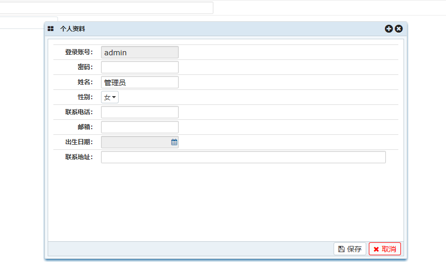Focus the 邮箱 email field

140,127
